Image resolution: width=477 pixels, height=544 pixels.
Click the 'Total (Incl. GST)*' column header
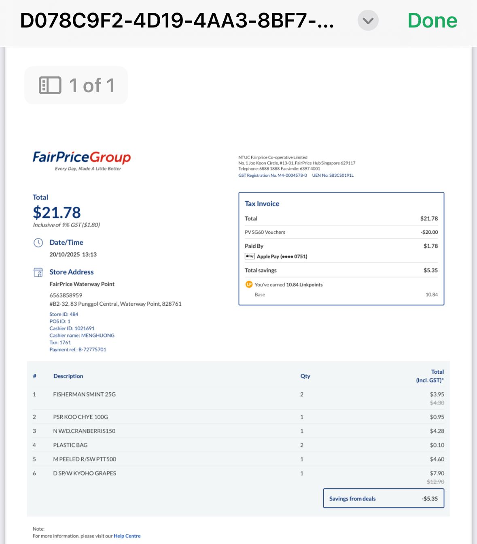tap(430, 376)
